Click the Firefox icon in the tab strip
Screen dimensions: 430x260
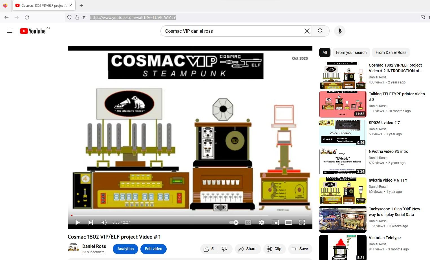click(5, 5)
